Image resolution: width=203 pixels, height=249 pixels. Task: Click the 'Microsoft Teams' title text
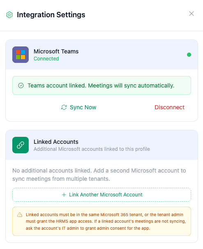coord(56,51)
